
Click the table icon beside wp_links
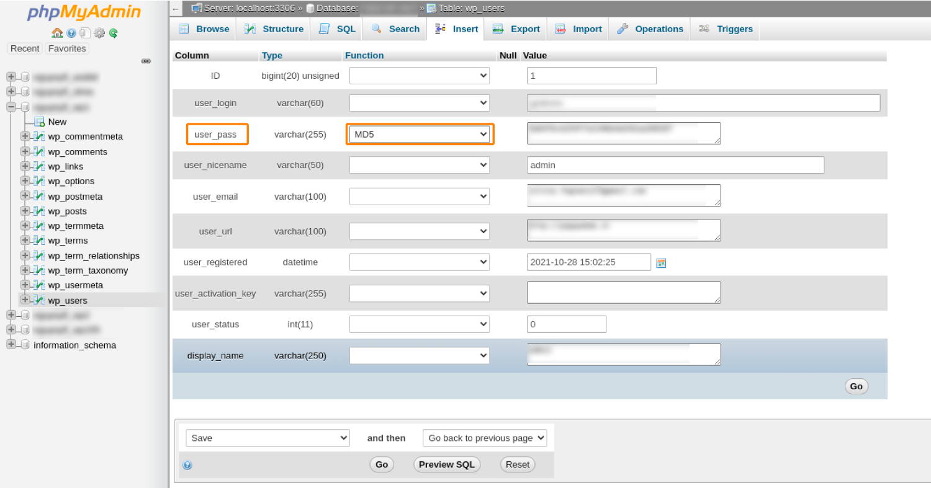[x=39, y=166]
